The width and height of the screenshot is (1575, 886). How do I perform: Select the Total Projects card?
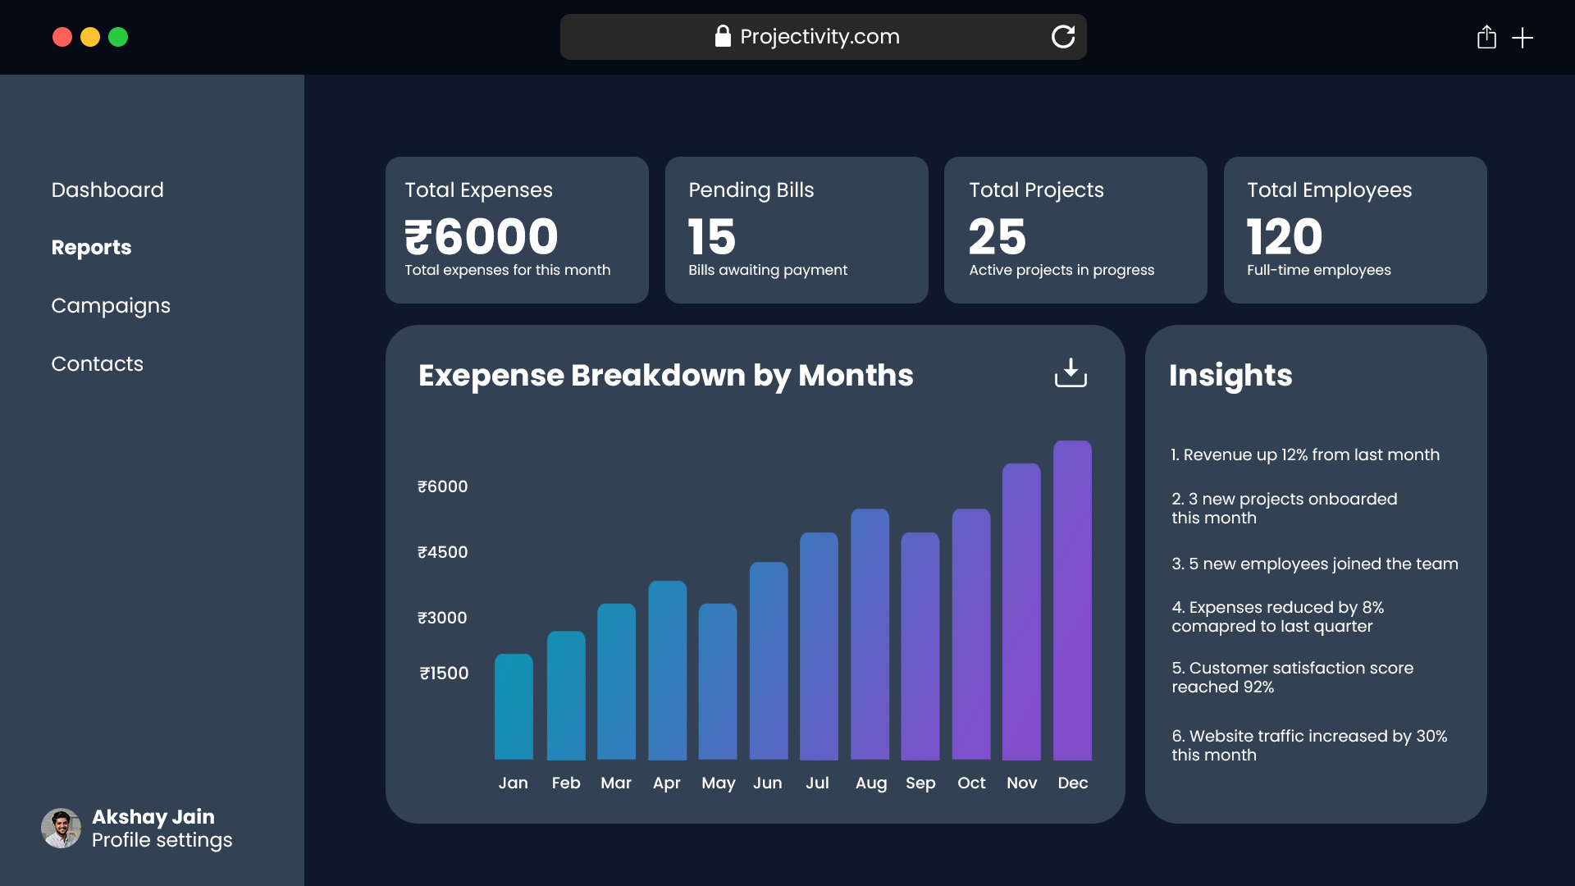(1075, 230)
